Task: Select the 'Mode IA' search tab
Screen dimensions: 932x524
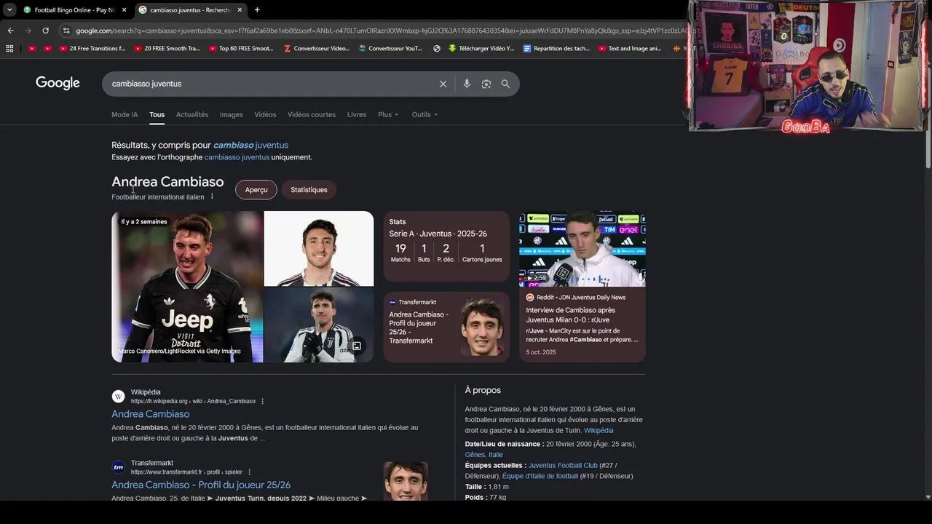Action: coord(125,114)
